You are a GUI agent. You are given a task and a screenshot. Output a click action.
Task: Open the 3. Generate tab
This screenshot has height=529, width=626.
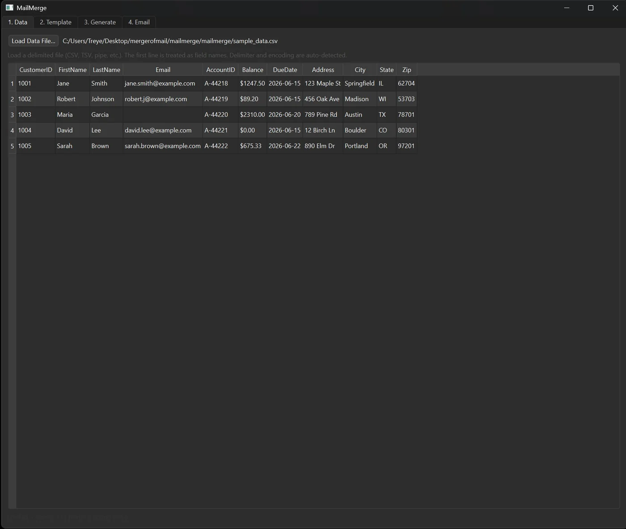tap(100, 22)
